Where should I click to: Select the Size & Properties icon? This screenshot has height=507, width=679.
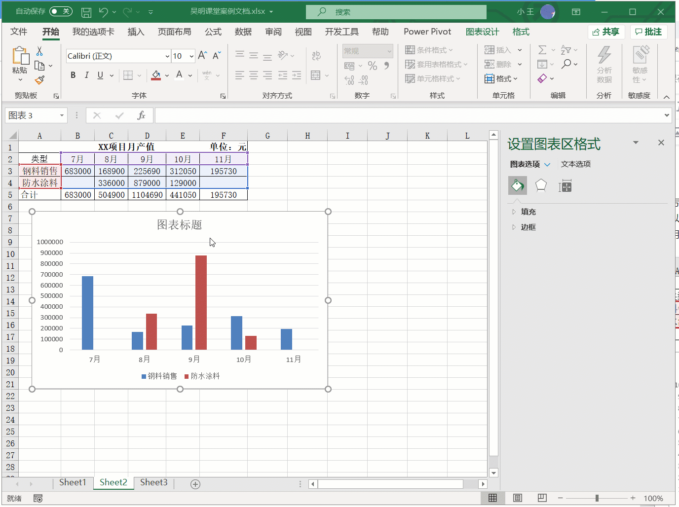coord(565,186)
